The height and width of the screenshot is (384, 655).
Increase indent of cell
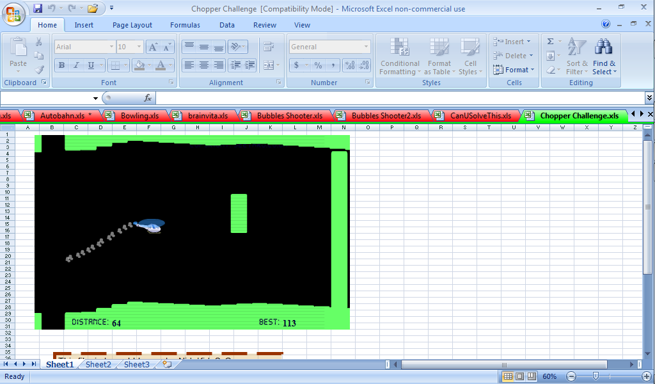pyautogui.click(x=250, y=65)
